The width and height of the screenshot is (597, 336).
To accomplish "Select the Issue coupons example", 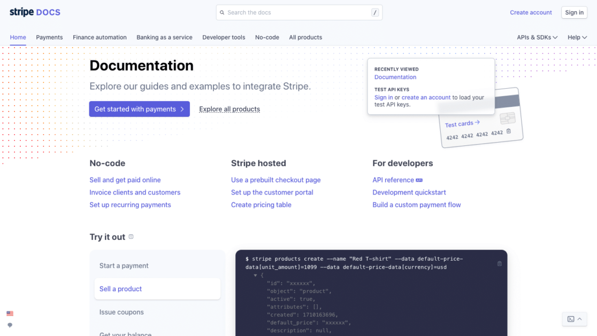I will tap(157, 312).
